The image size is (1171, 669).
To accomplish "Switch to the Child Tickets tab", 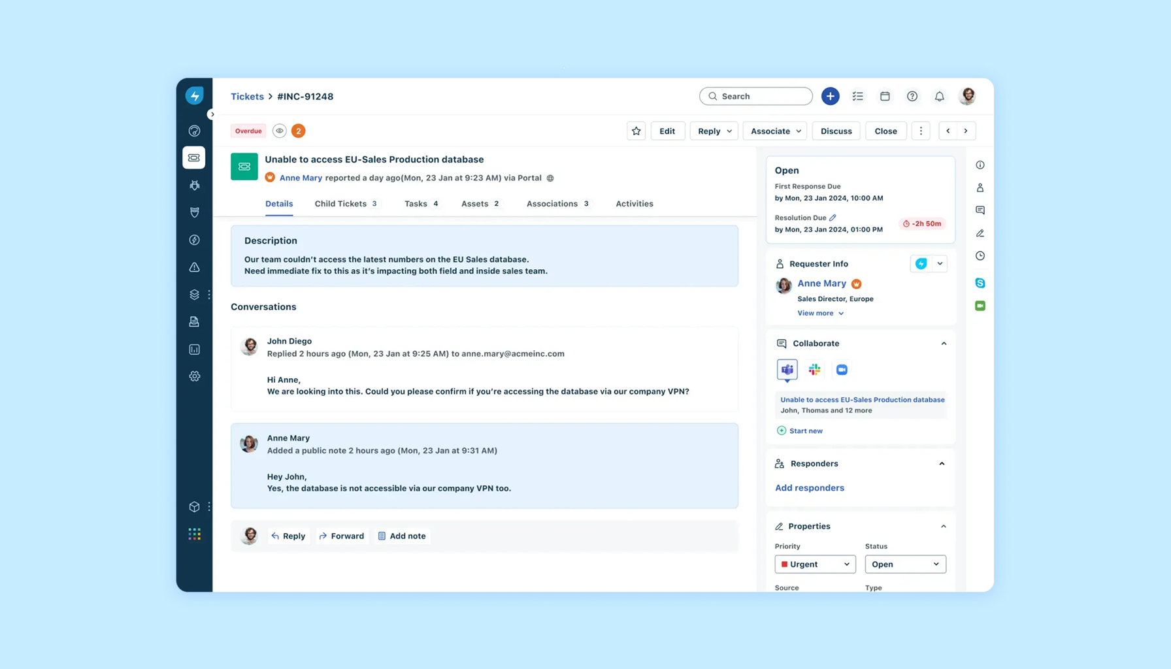I will (x=340, y=203).
